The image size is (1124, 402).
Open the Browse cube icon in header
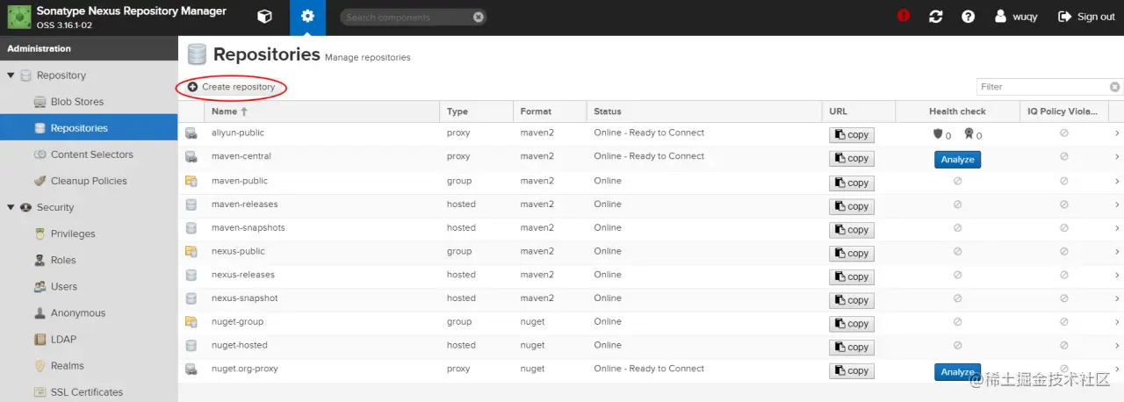(x=264, y=17)
